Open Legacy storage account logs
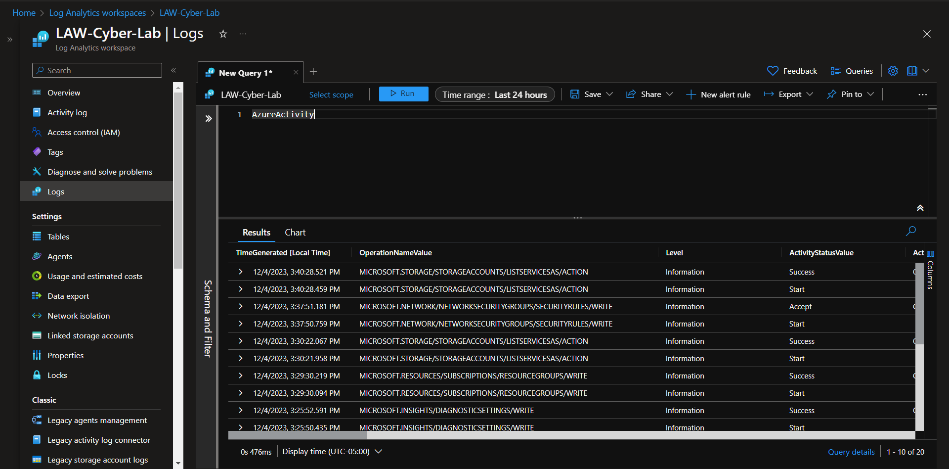Image resolution: width=949 pixels, height=469 pixels. (96, 460)
